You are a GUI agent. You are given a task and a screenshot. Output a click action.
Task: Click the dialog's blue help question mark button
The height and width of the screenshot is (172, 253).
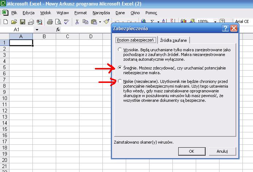coord(225,28)
